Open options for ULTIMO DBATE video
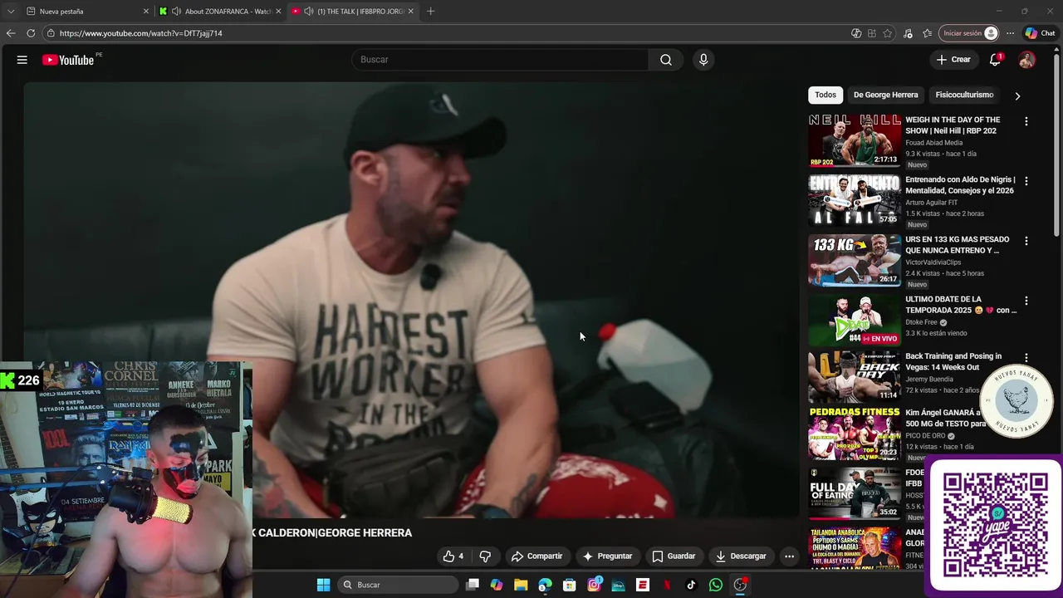The width and height of the screenshot is (1063, 598). (x=1026, y=301)
